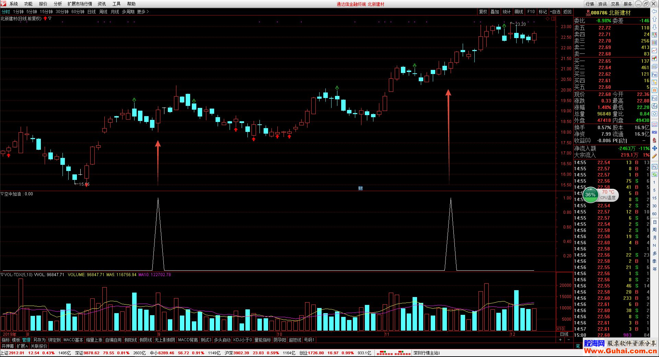Click the +自选 add favorite button

[x=555, y=12]
